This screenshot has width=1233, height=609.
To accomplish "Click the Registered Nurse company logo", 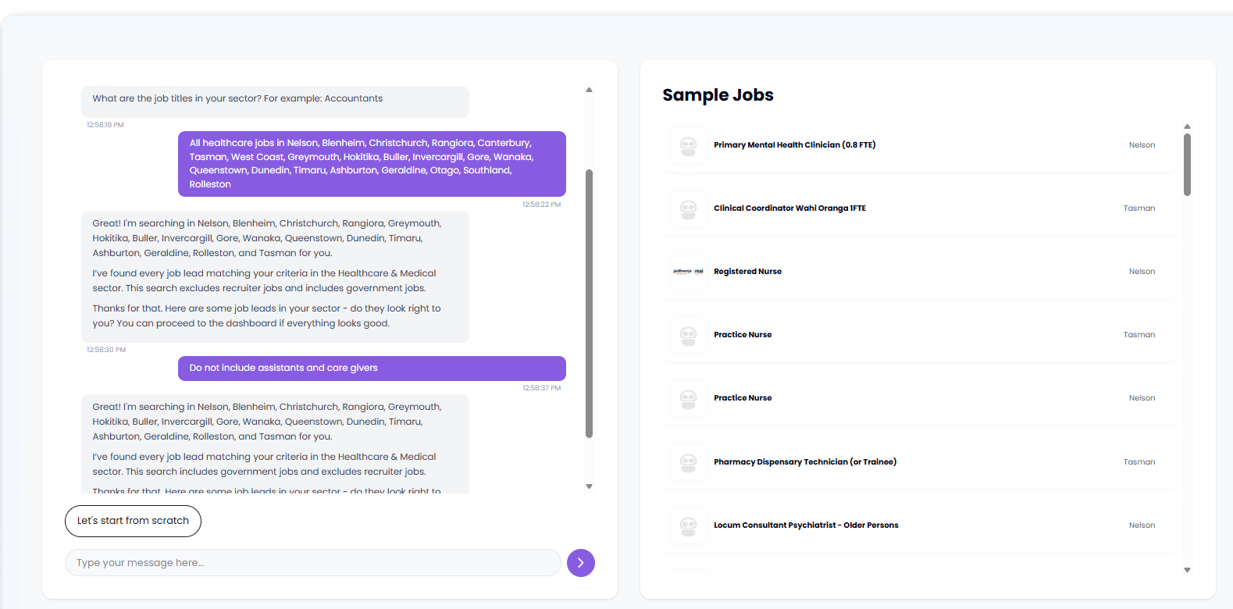I will [688, 272].
